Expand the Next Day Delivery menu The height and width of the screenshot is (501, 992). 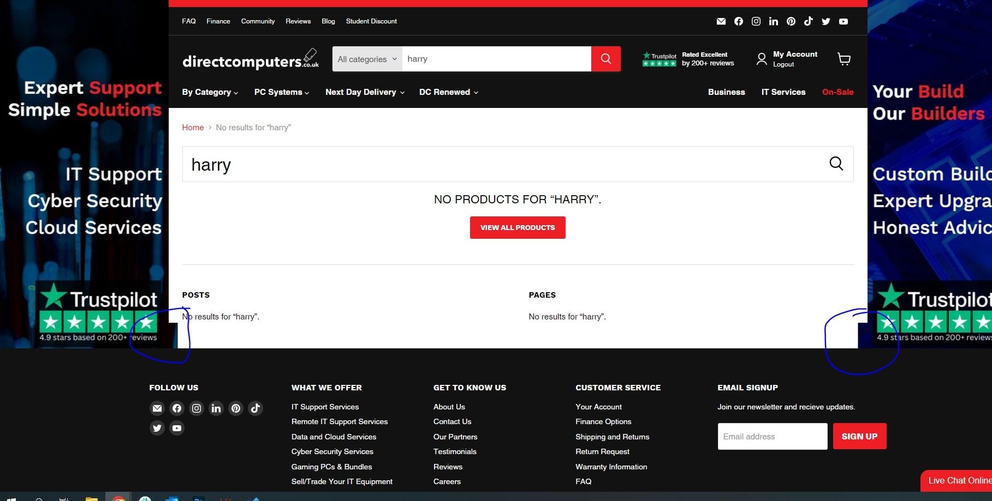(x=365, y=92)
